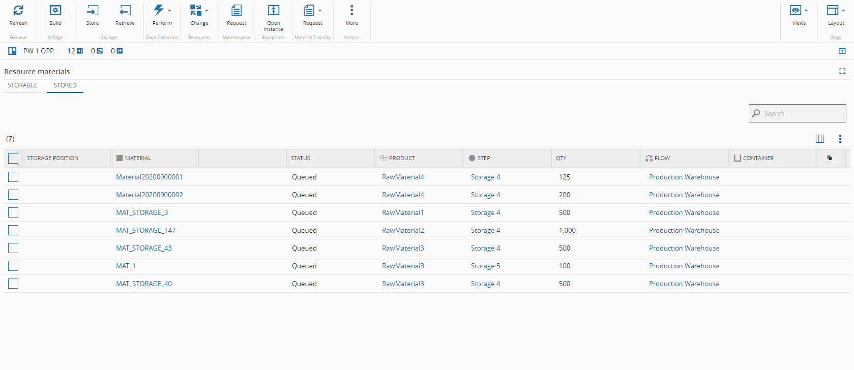Expand the Views dropdown arrow
Image resolution: width=854 pixels, height=370 pixels.
[806, 11]
